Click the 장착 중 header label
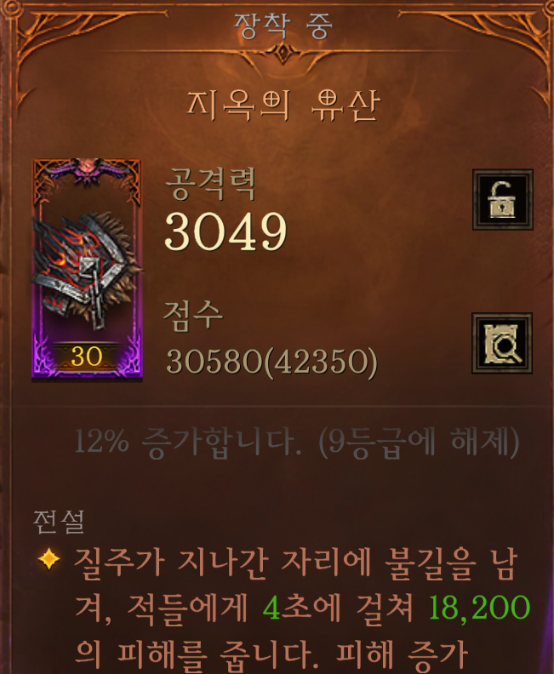 coord(283,26)
